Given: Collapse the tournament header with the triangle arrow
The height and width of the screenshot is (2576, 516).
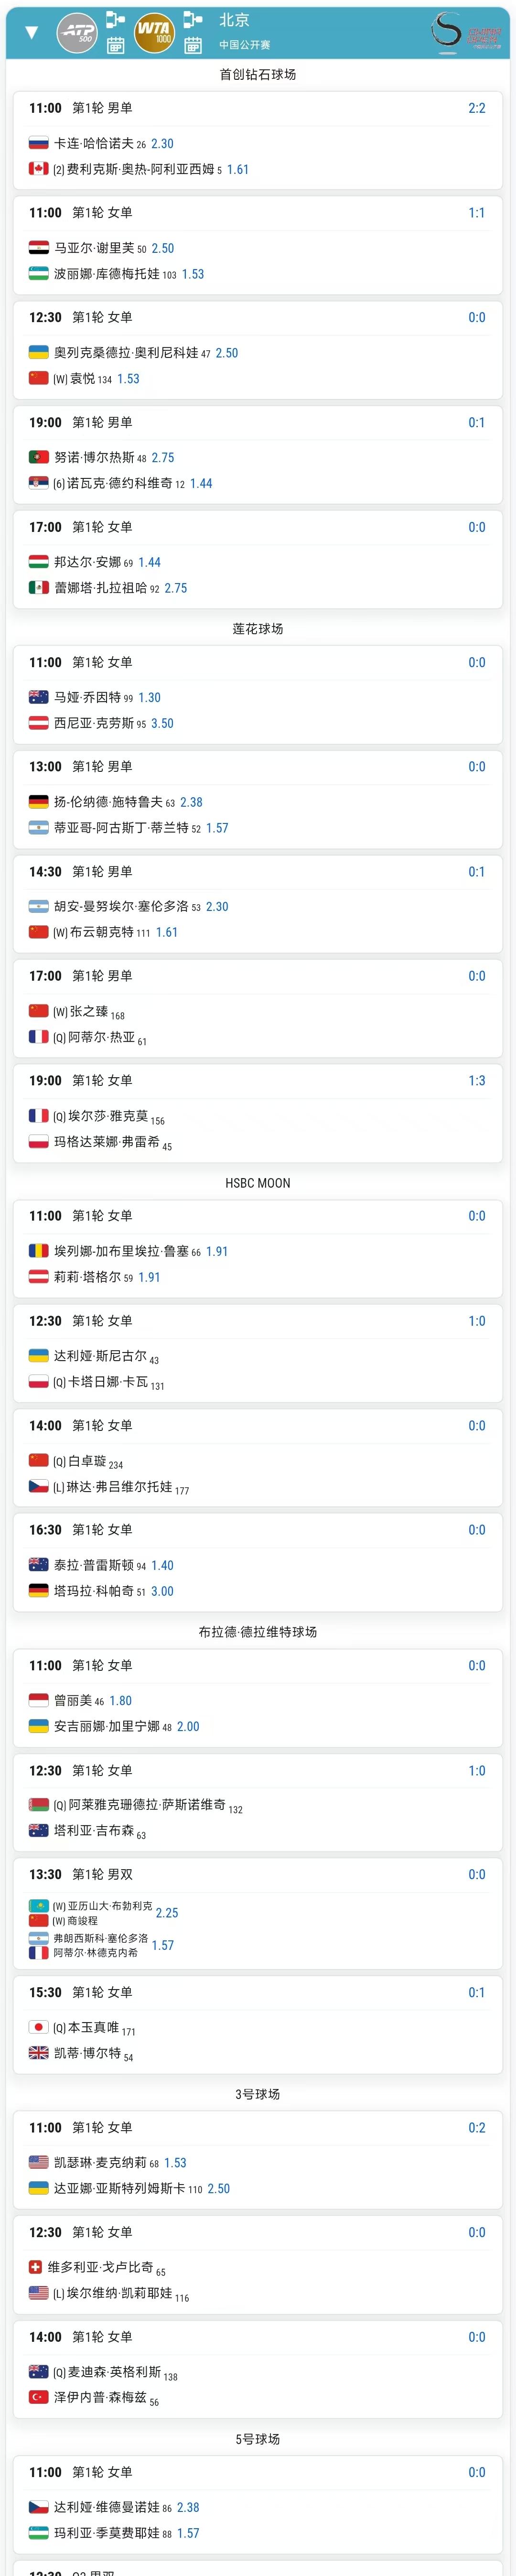Looking at the screenshot, I should tap(31, 32).
